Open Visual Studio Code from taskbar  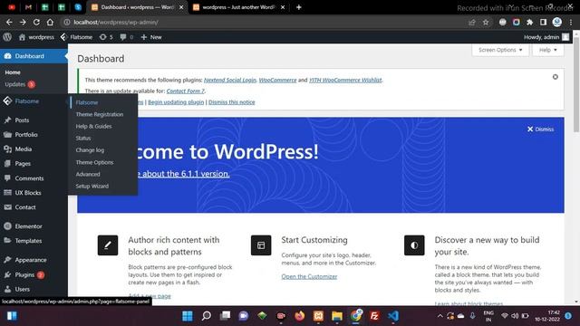point(393,316)
